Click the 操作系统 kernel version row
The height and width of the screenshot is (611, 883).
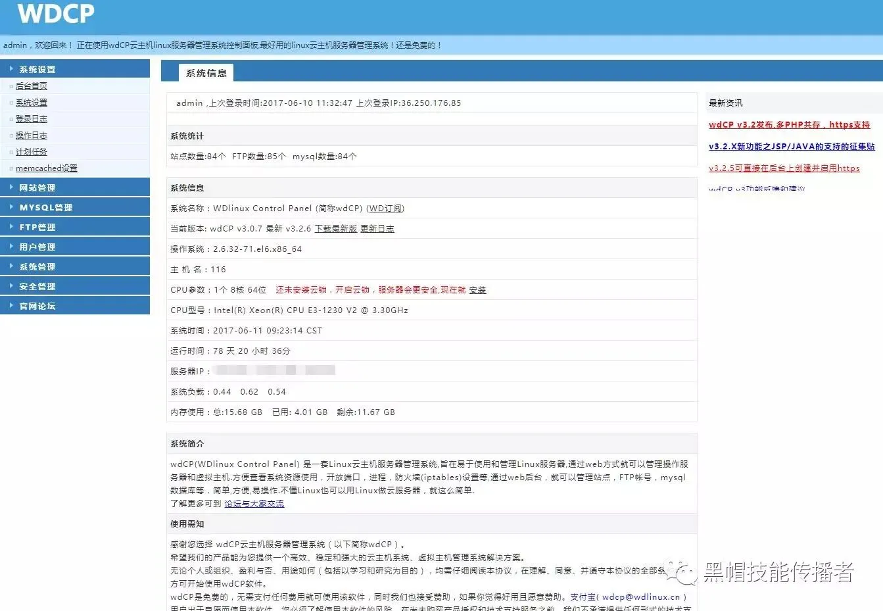pos(432,249)
